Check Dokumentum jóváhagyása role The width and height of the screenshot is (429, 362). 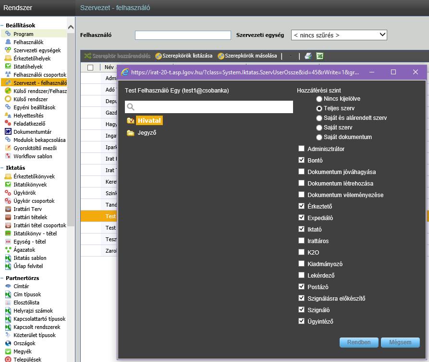point(302,172)
